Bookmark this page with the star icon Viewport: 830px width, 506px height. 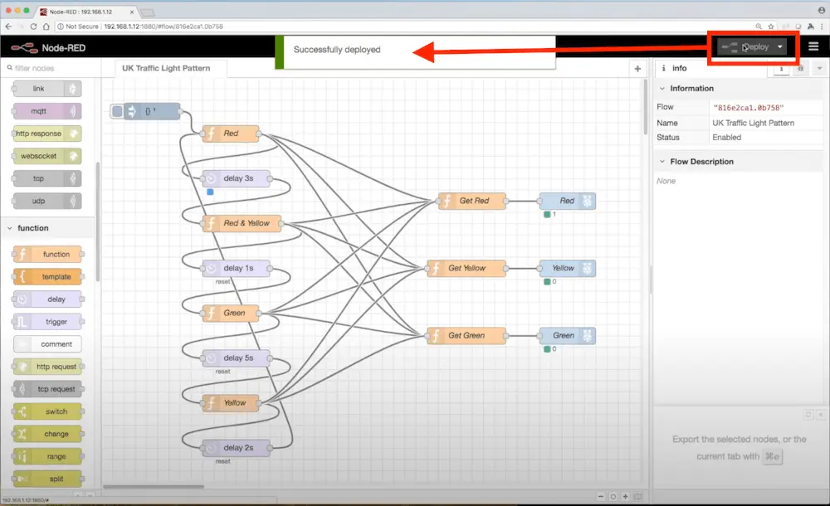coord(771,27)
